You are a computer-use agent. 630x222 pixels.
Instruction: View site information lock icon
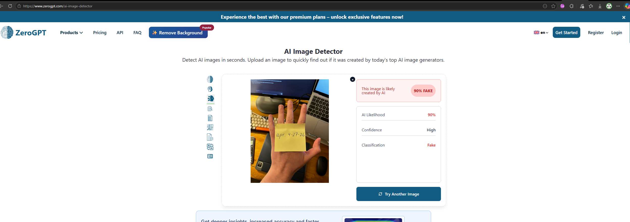pyautogui.click(x=19, y=6)
